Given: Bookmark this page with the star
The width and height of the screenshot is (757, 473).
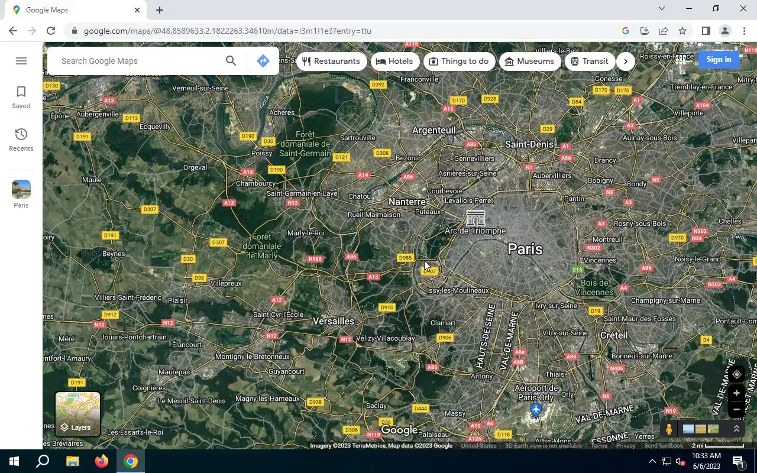Looking at the screenshot, I should pos(682,31).
